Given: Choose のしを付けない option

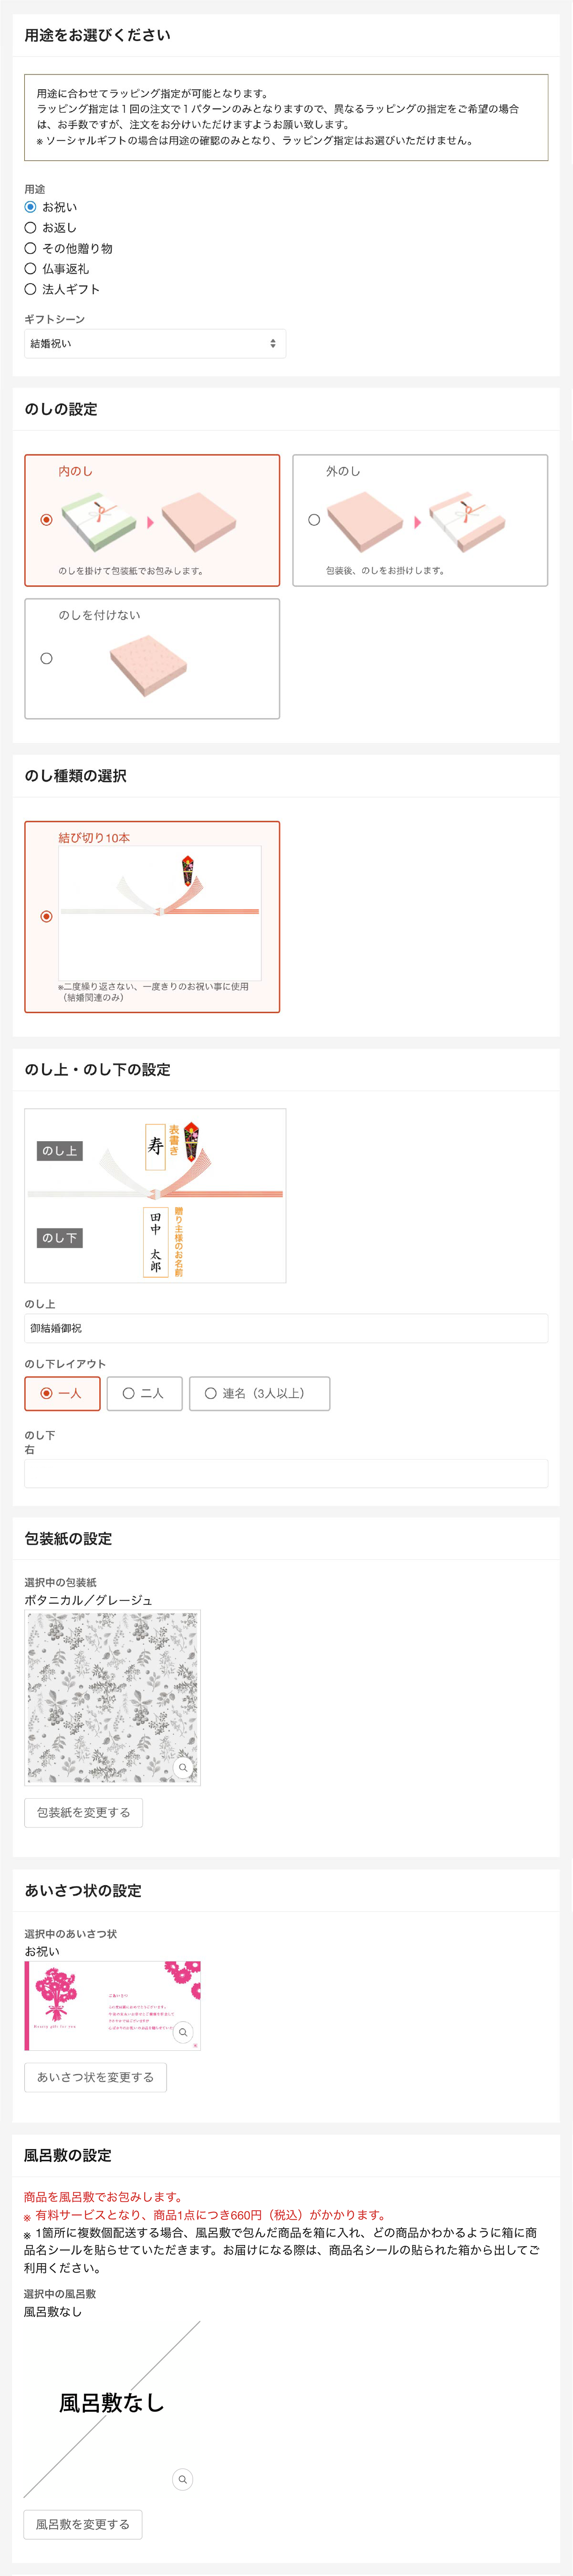Looking at the screenshot, I should coord(152,658).
